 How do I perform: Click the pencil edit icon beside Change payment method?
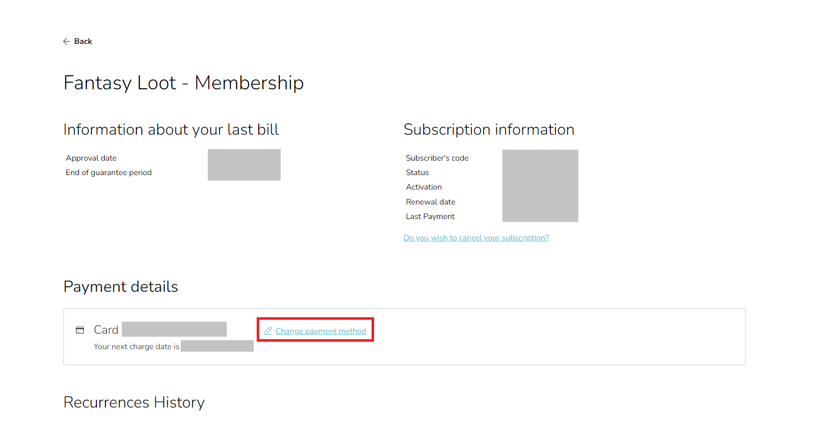(268, 330)
